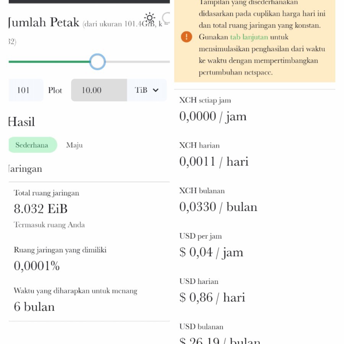Click the orange warning exclamation icon
This screenshot has width=344, height=344.
tap(187, 37)
